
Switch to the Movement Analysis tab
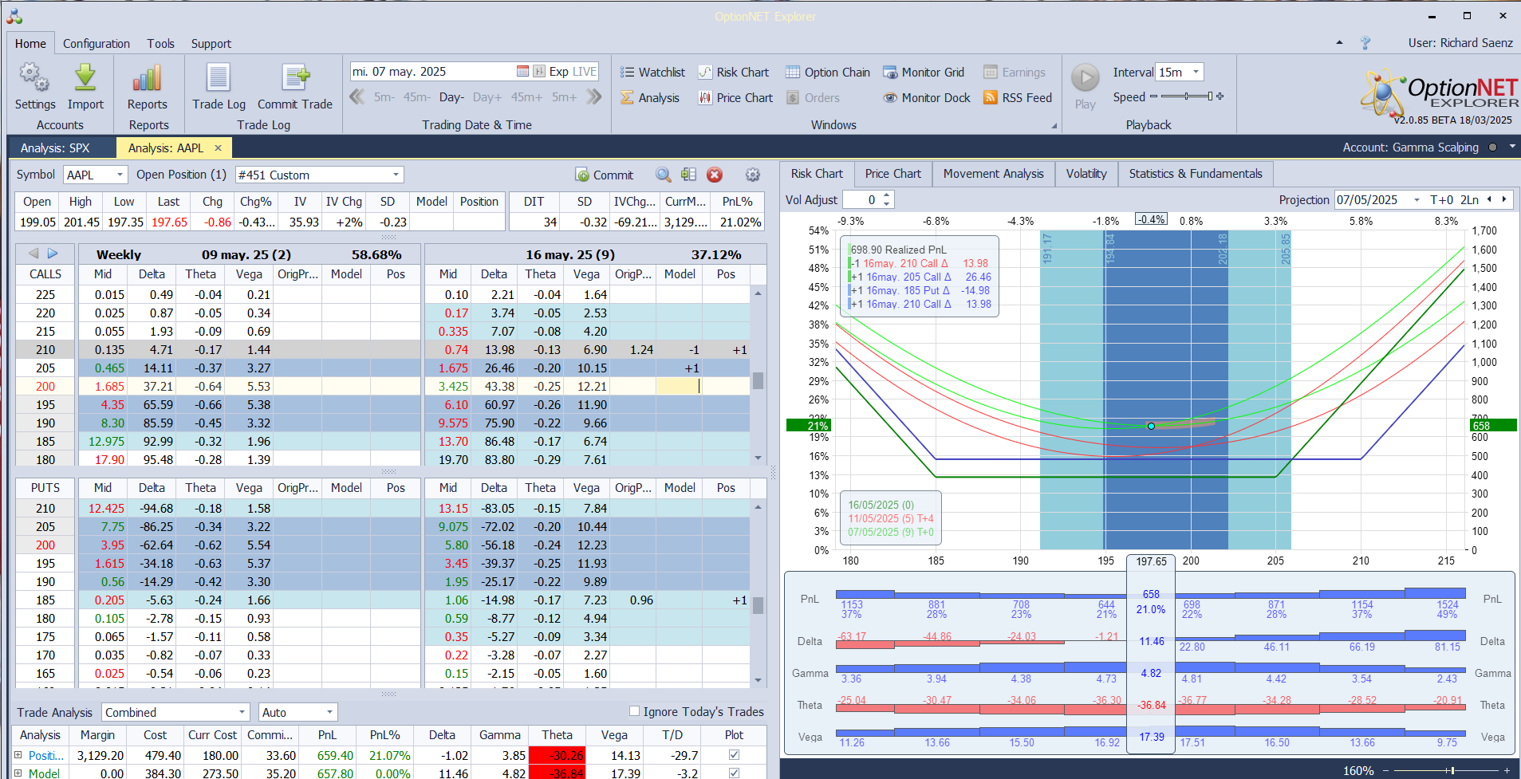[993, 174]
